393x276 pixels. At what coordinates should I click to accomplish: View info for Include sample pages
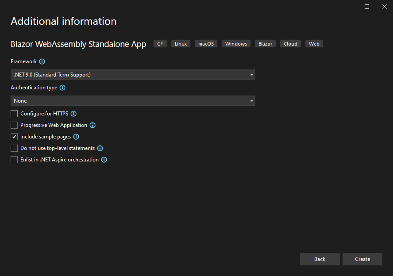(76, 137)
